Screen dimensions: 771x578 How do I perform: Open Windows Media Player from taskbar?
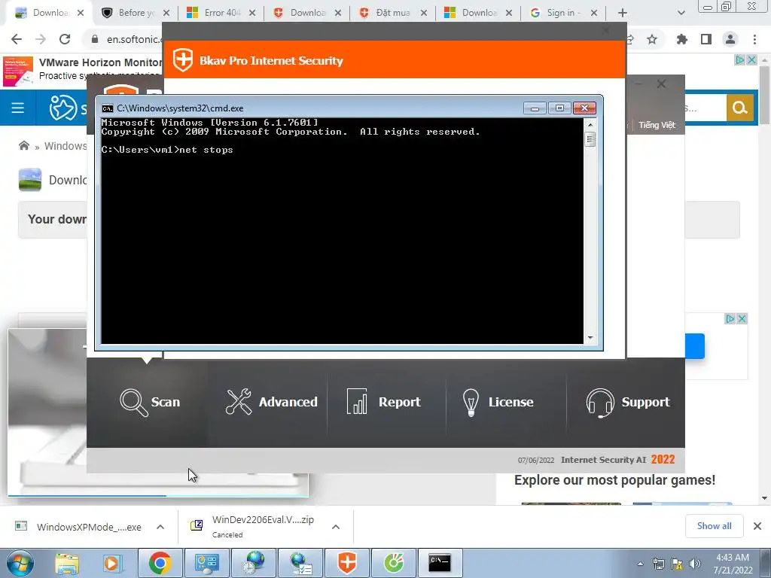[112, 563]
